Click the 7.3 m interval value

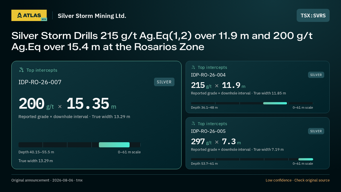(x=231, y=142)
